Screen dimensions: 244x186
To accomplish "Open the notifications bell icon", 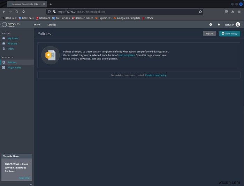I will point(219,25).
